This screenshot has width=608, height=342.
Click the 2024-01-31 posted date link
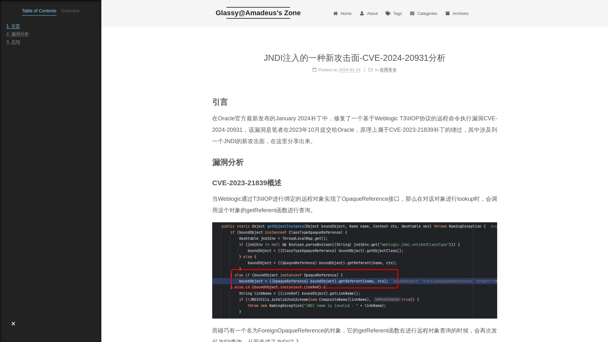(x=350, y=70)
